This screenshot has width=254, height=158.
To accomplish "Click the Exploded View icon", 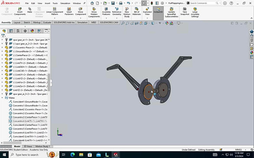I will click(x=147, y=11).
